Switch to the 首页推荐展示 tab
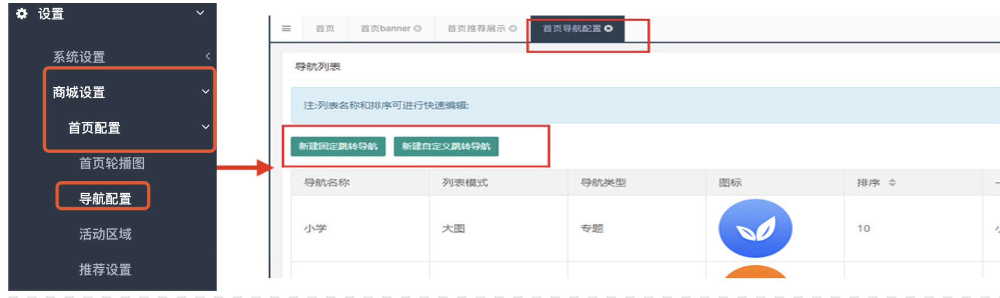The image size is (1000, 298). tap(476, 28)
